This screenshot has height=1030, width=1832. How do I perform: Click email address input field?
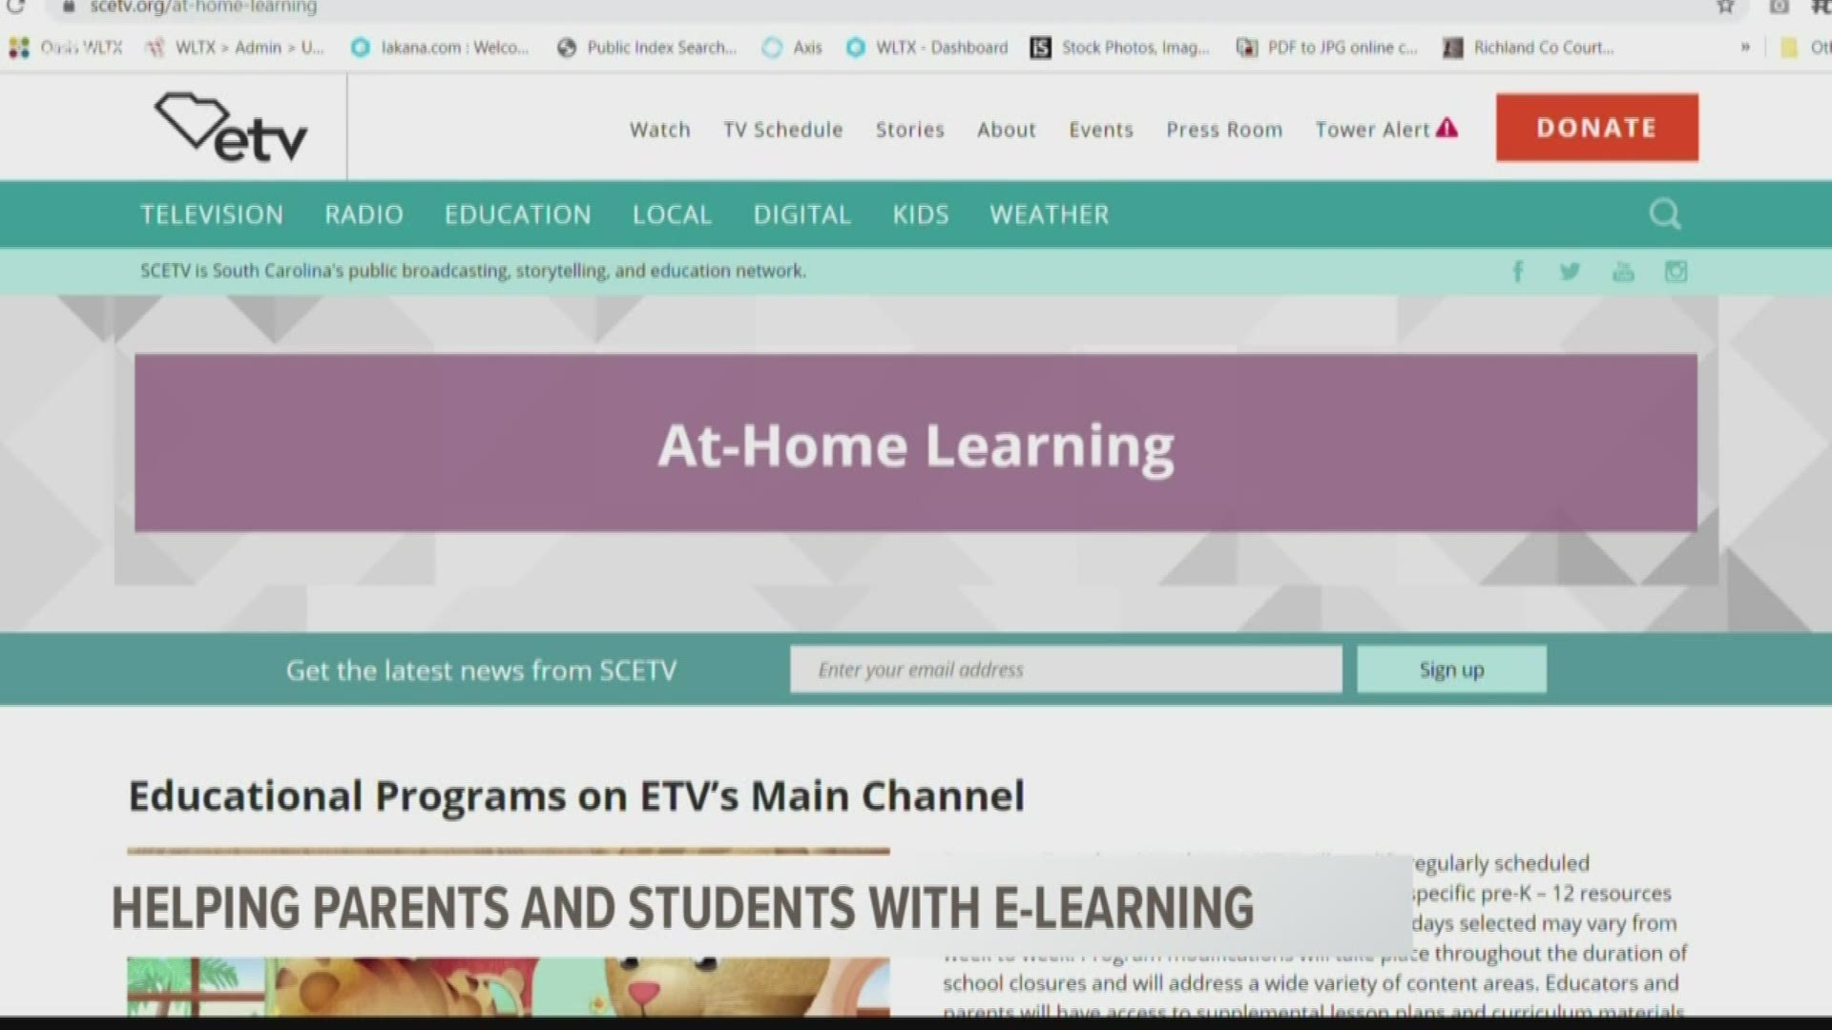pyautogui.click(x=1065, y=668)
